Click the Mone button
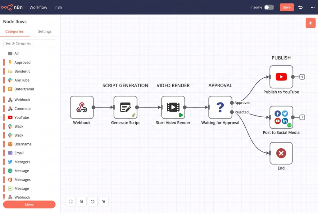This screenshot has width=318, height=213. pos(29,204)
